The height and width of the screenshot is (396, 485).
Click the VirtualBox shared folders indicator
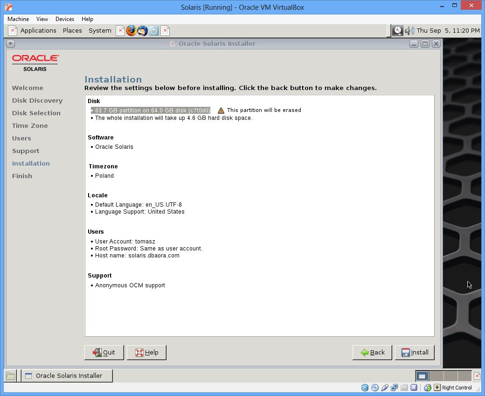pos(404,388)
